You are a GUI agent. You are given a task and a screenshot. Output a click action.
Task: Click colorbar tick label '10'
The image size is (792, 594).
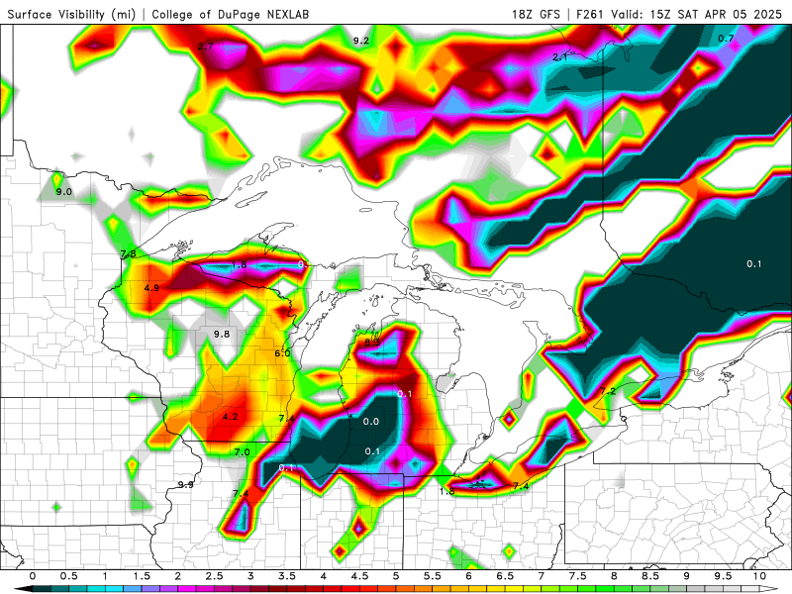coord(759,576)
